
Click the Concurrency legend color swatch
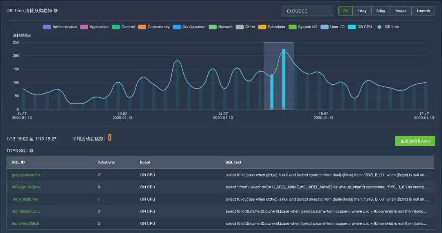[x=142, y=27]
